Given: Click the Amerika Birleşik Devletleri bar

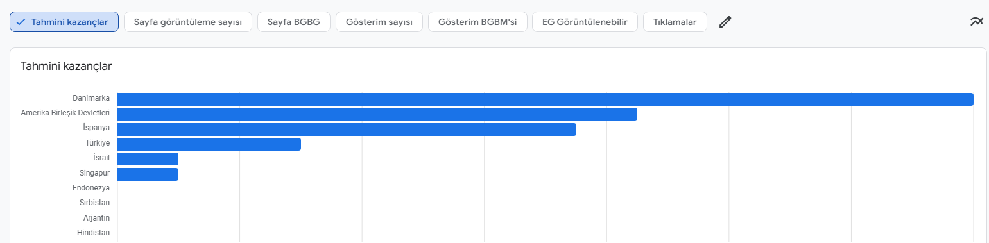Looking at the screenshot, I should pos(377,114).
